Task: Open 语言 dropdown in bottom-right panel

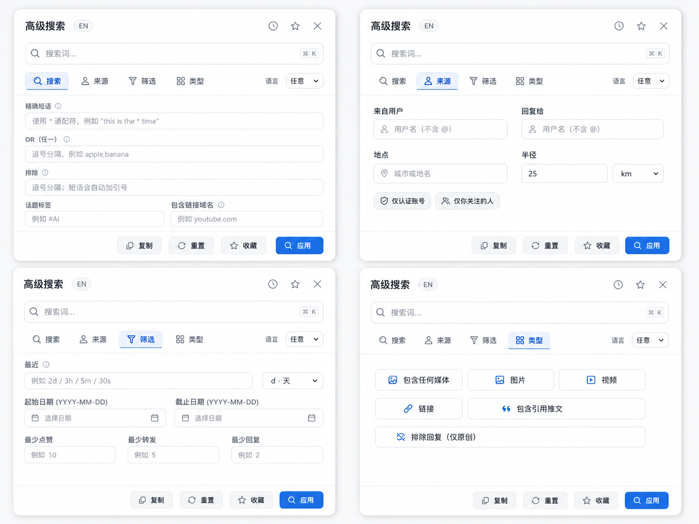Action: point(650,340)
